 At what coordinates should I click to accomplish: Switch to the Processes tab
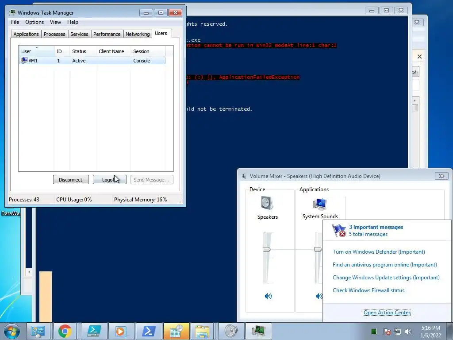[x=54, y=34]
